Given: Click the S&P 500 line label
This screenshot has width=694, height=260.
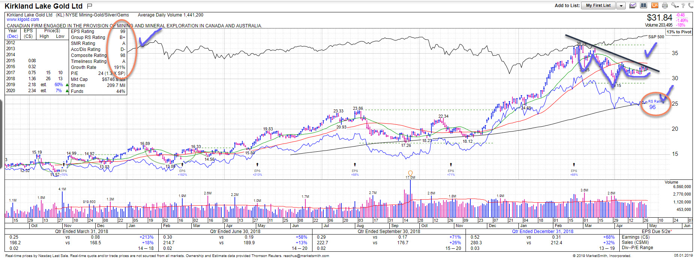Looking at the screenshot, I should 656,37.
